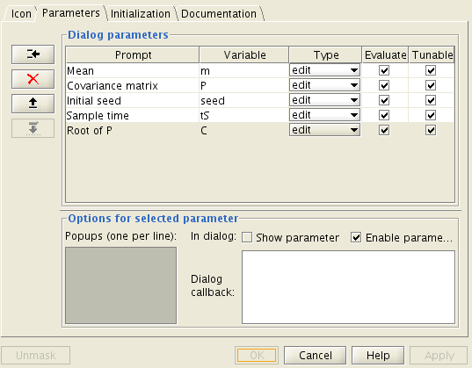Toggle Evaluate checkbox for Initial seed
472x368 pixels.
click(x=384, y=100)
